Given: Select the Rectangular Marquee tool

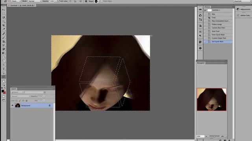Looking at the screenshot, I should tap(4, 14).
